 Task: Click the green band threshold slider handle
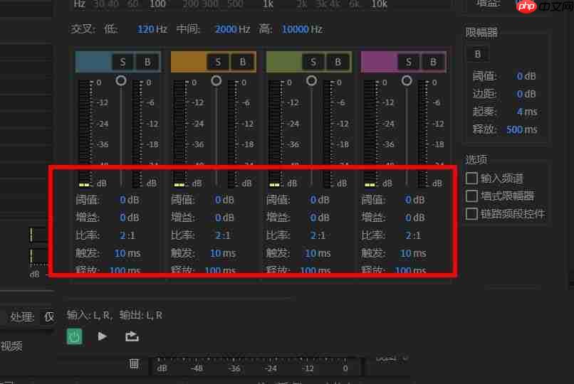[x=311, y=80]
